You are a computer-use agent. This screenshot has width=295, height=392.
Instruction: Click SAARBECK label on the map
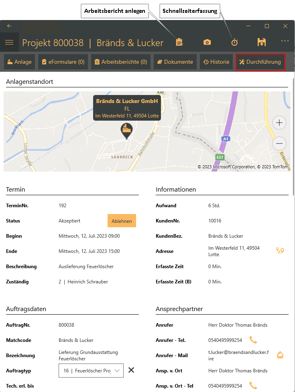pos(122,157)
